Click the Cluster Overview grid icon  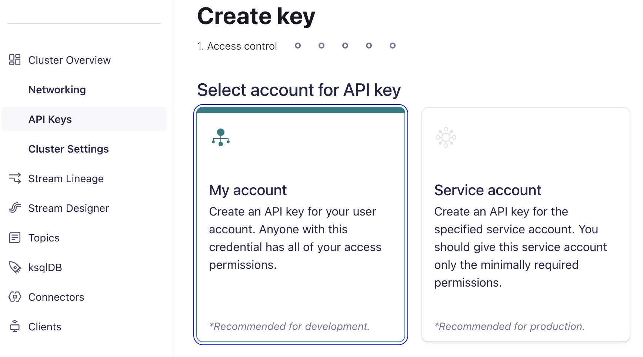pyautogui.click(x=15, y=60)
